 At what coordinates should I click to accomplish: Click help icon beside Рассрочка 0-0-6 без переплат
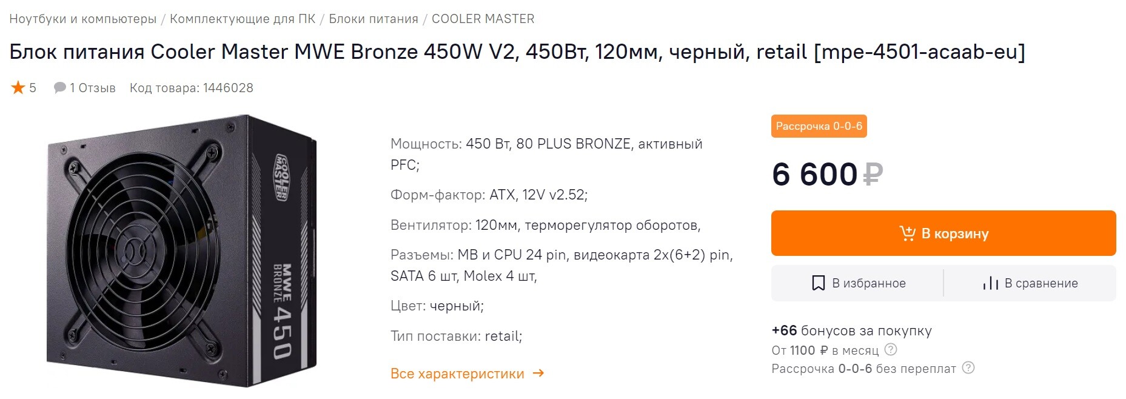click(968, 368)
